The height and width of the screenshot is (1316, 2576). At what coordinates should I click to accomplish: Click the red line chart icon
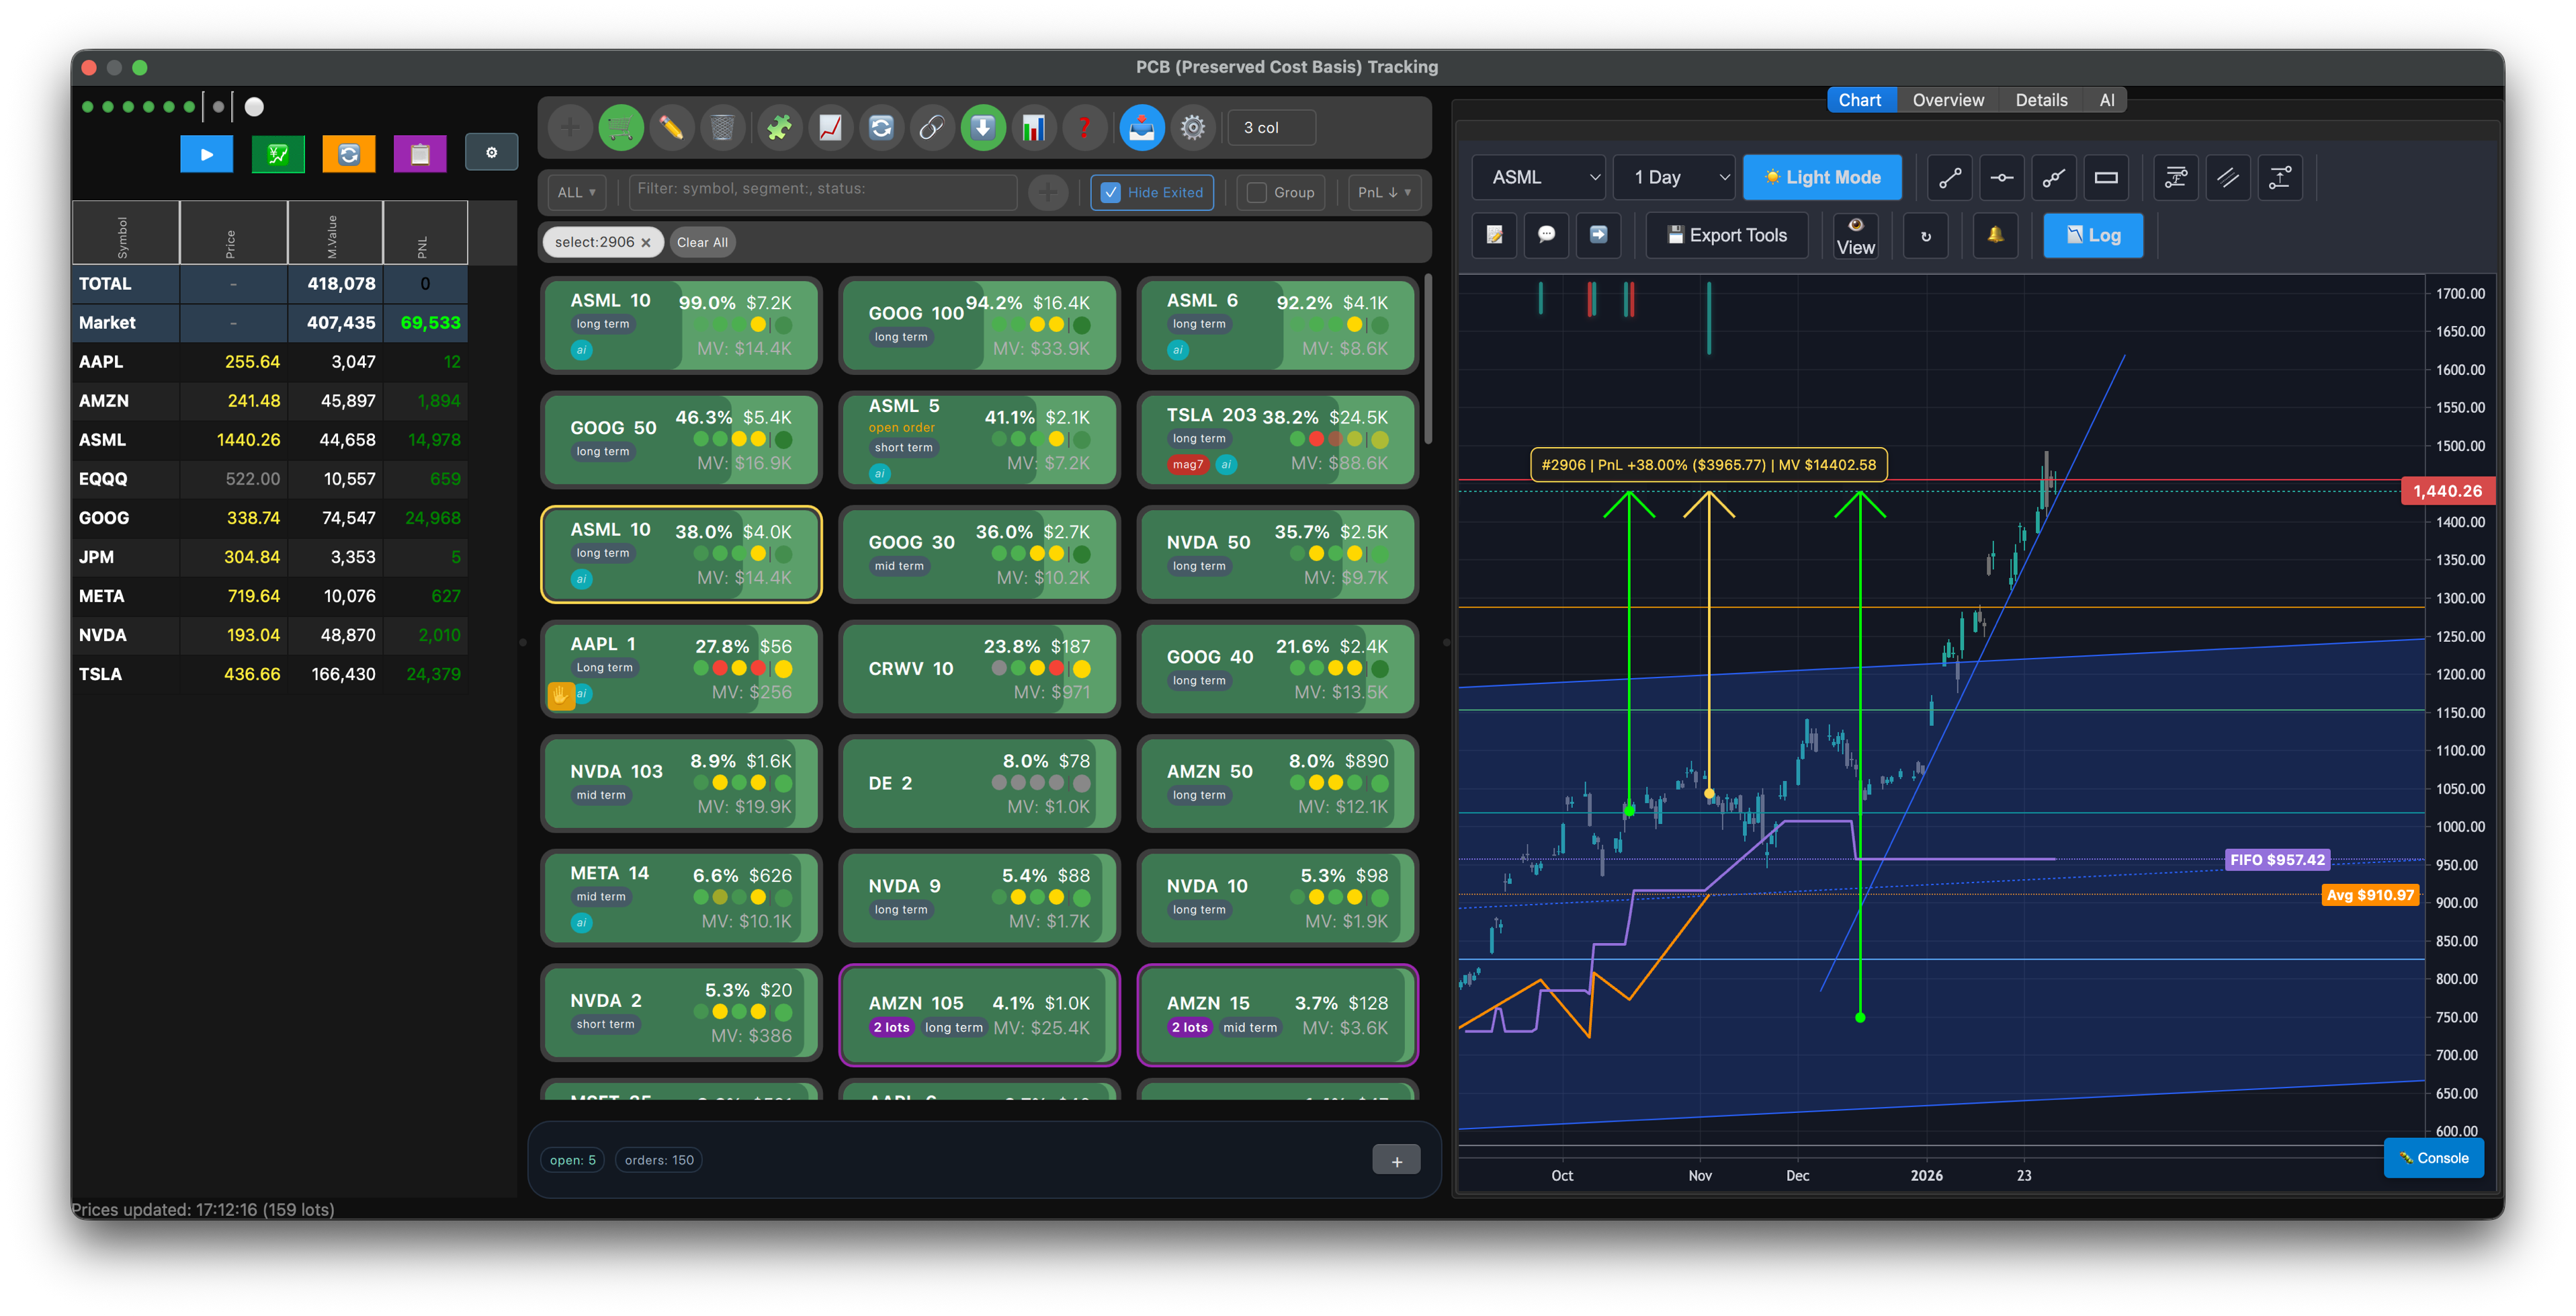[x=830, y=128]
